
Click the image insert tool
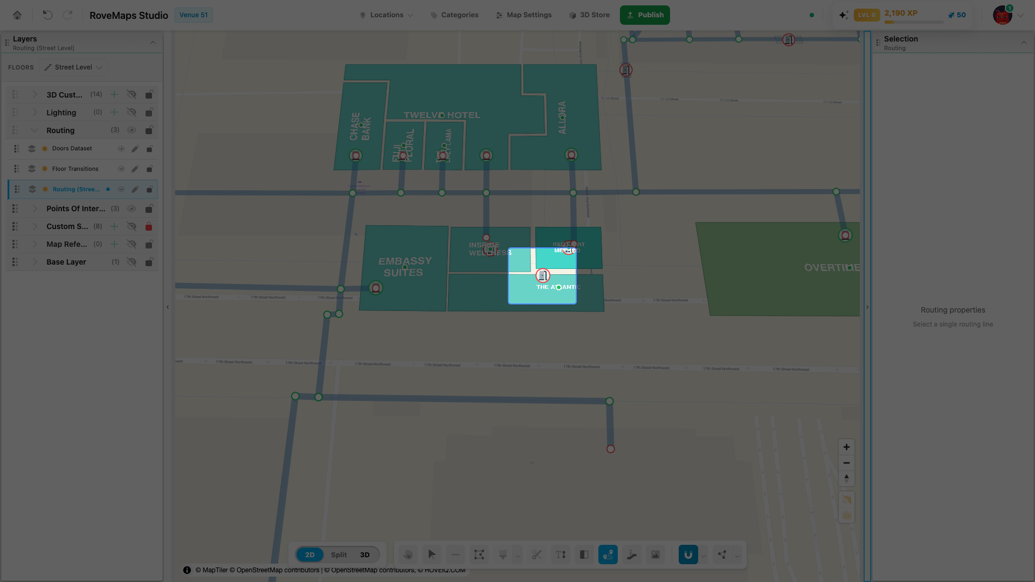coord(655,555)
